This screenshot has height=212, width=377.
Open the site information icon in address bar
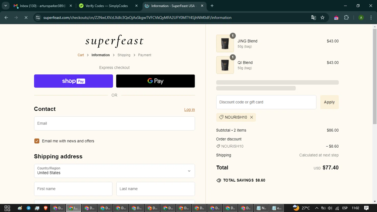[38, 18]
